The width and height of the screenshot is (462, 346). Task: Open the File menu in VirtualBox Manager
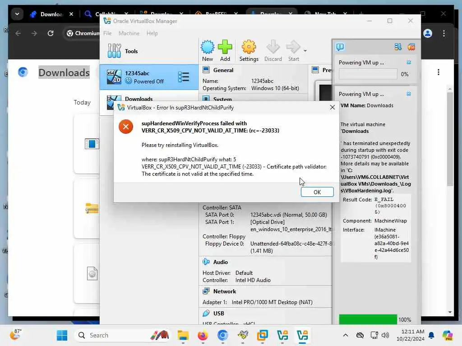107,33
